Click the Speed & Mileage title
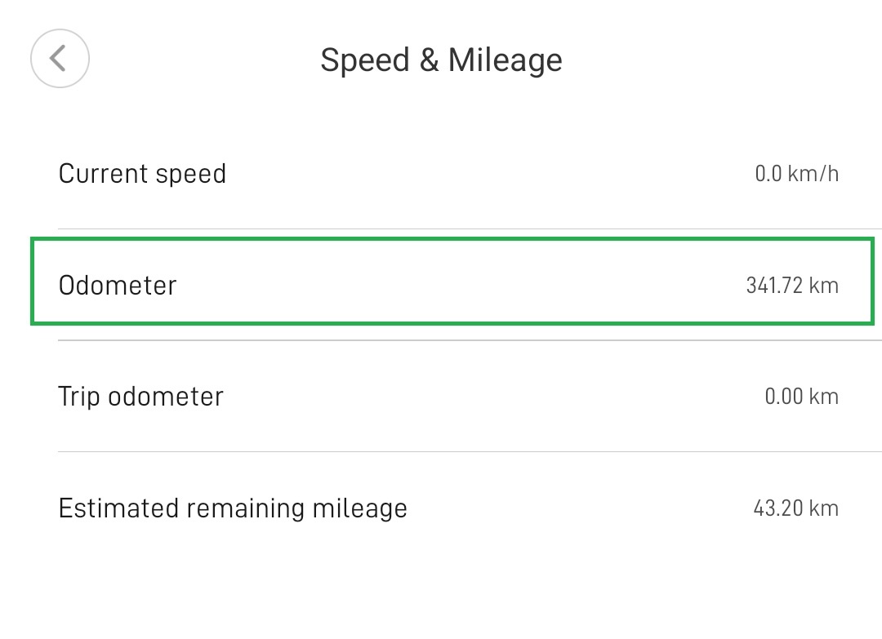 point(442,59)
